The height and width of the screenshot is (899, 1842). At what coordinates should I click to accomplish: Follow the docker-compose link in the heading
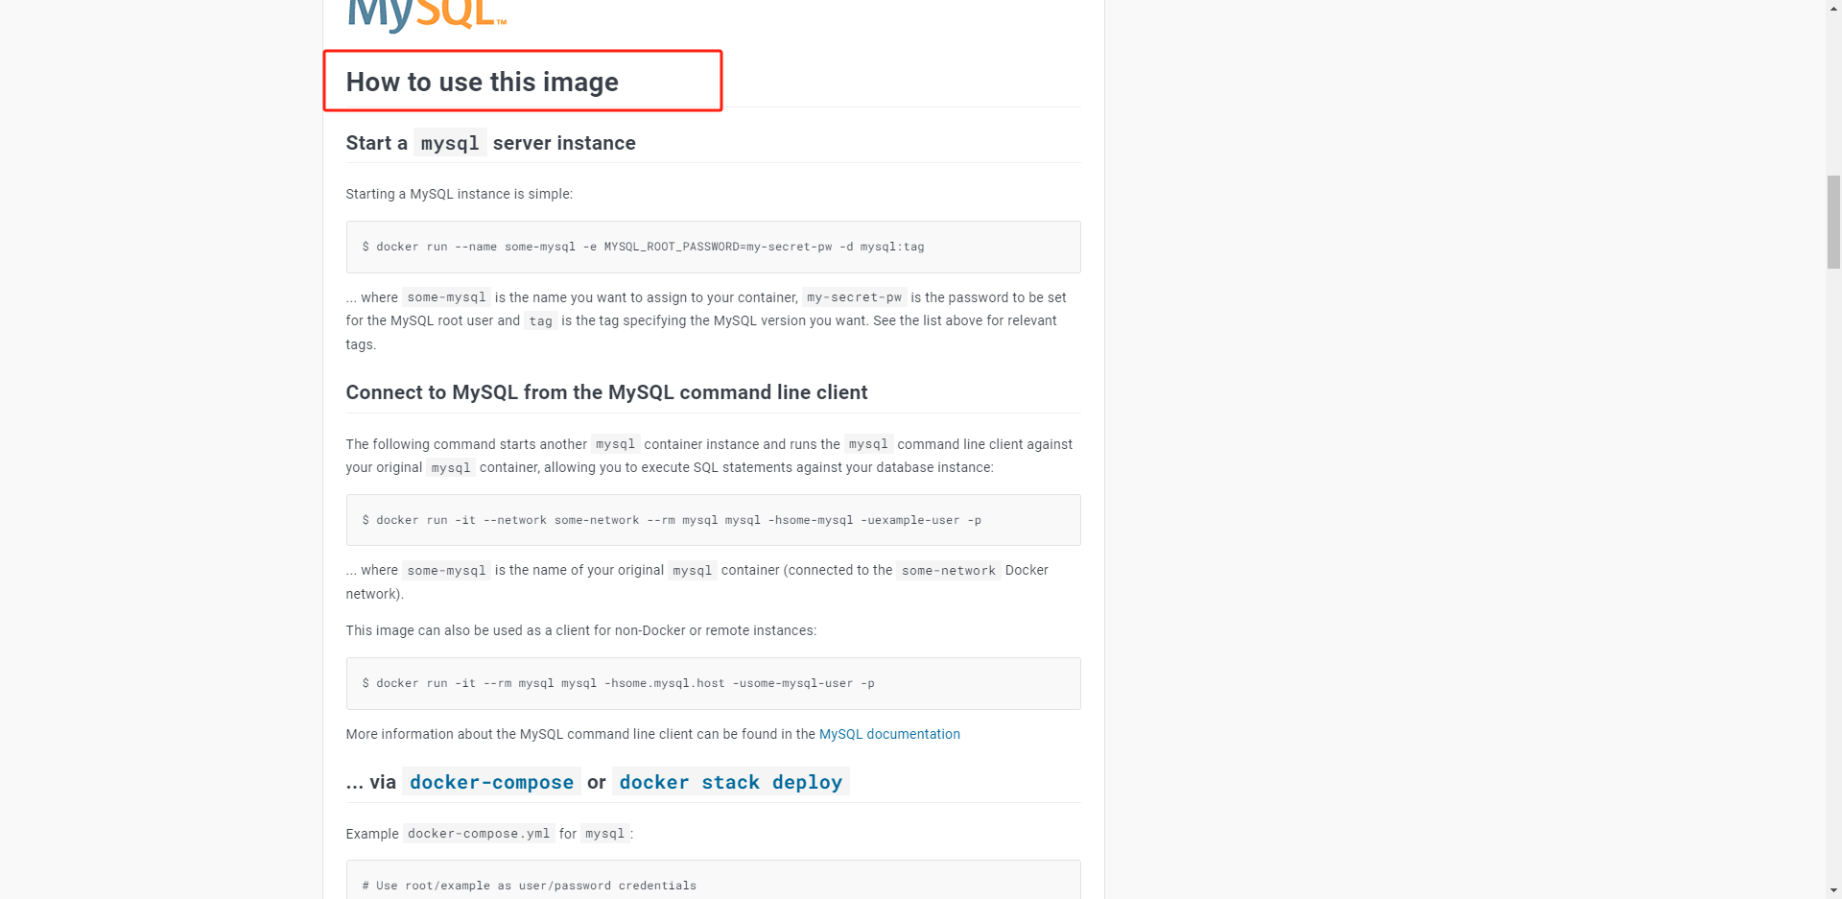click(491, 782)
